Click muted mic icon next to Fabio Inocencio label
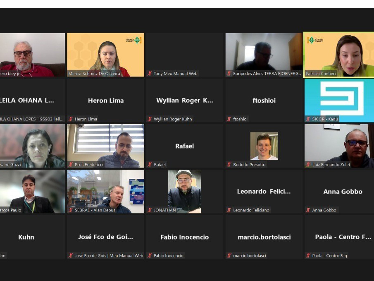 click(150, 256)
